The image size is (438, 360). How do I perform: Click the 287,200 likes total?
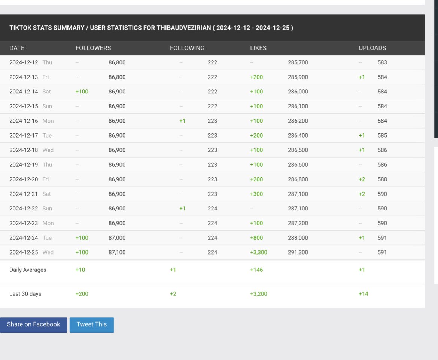click(298, 223)
